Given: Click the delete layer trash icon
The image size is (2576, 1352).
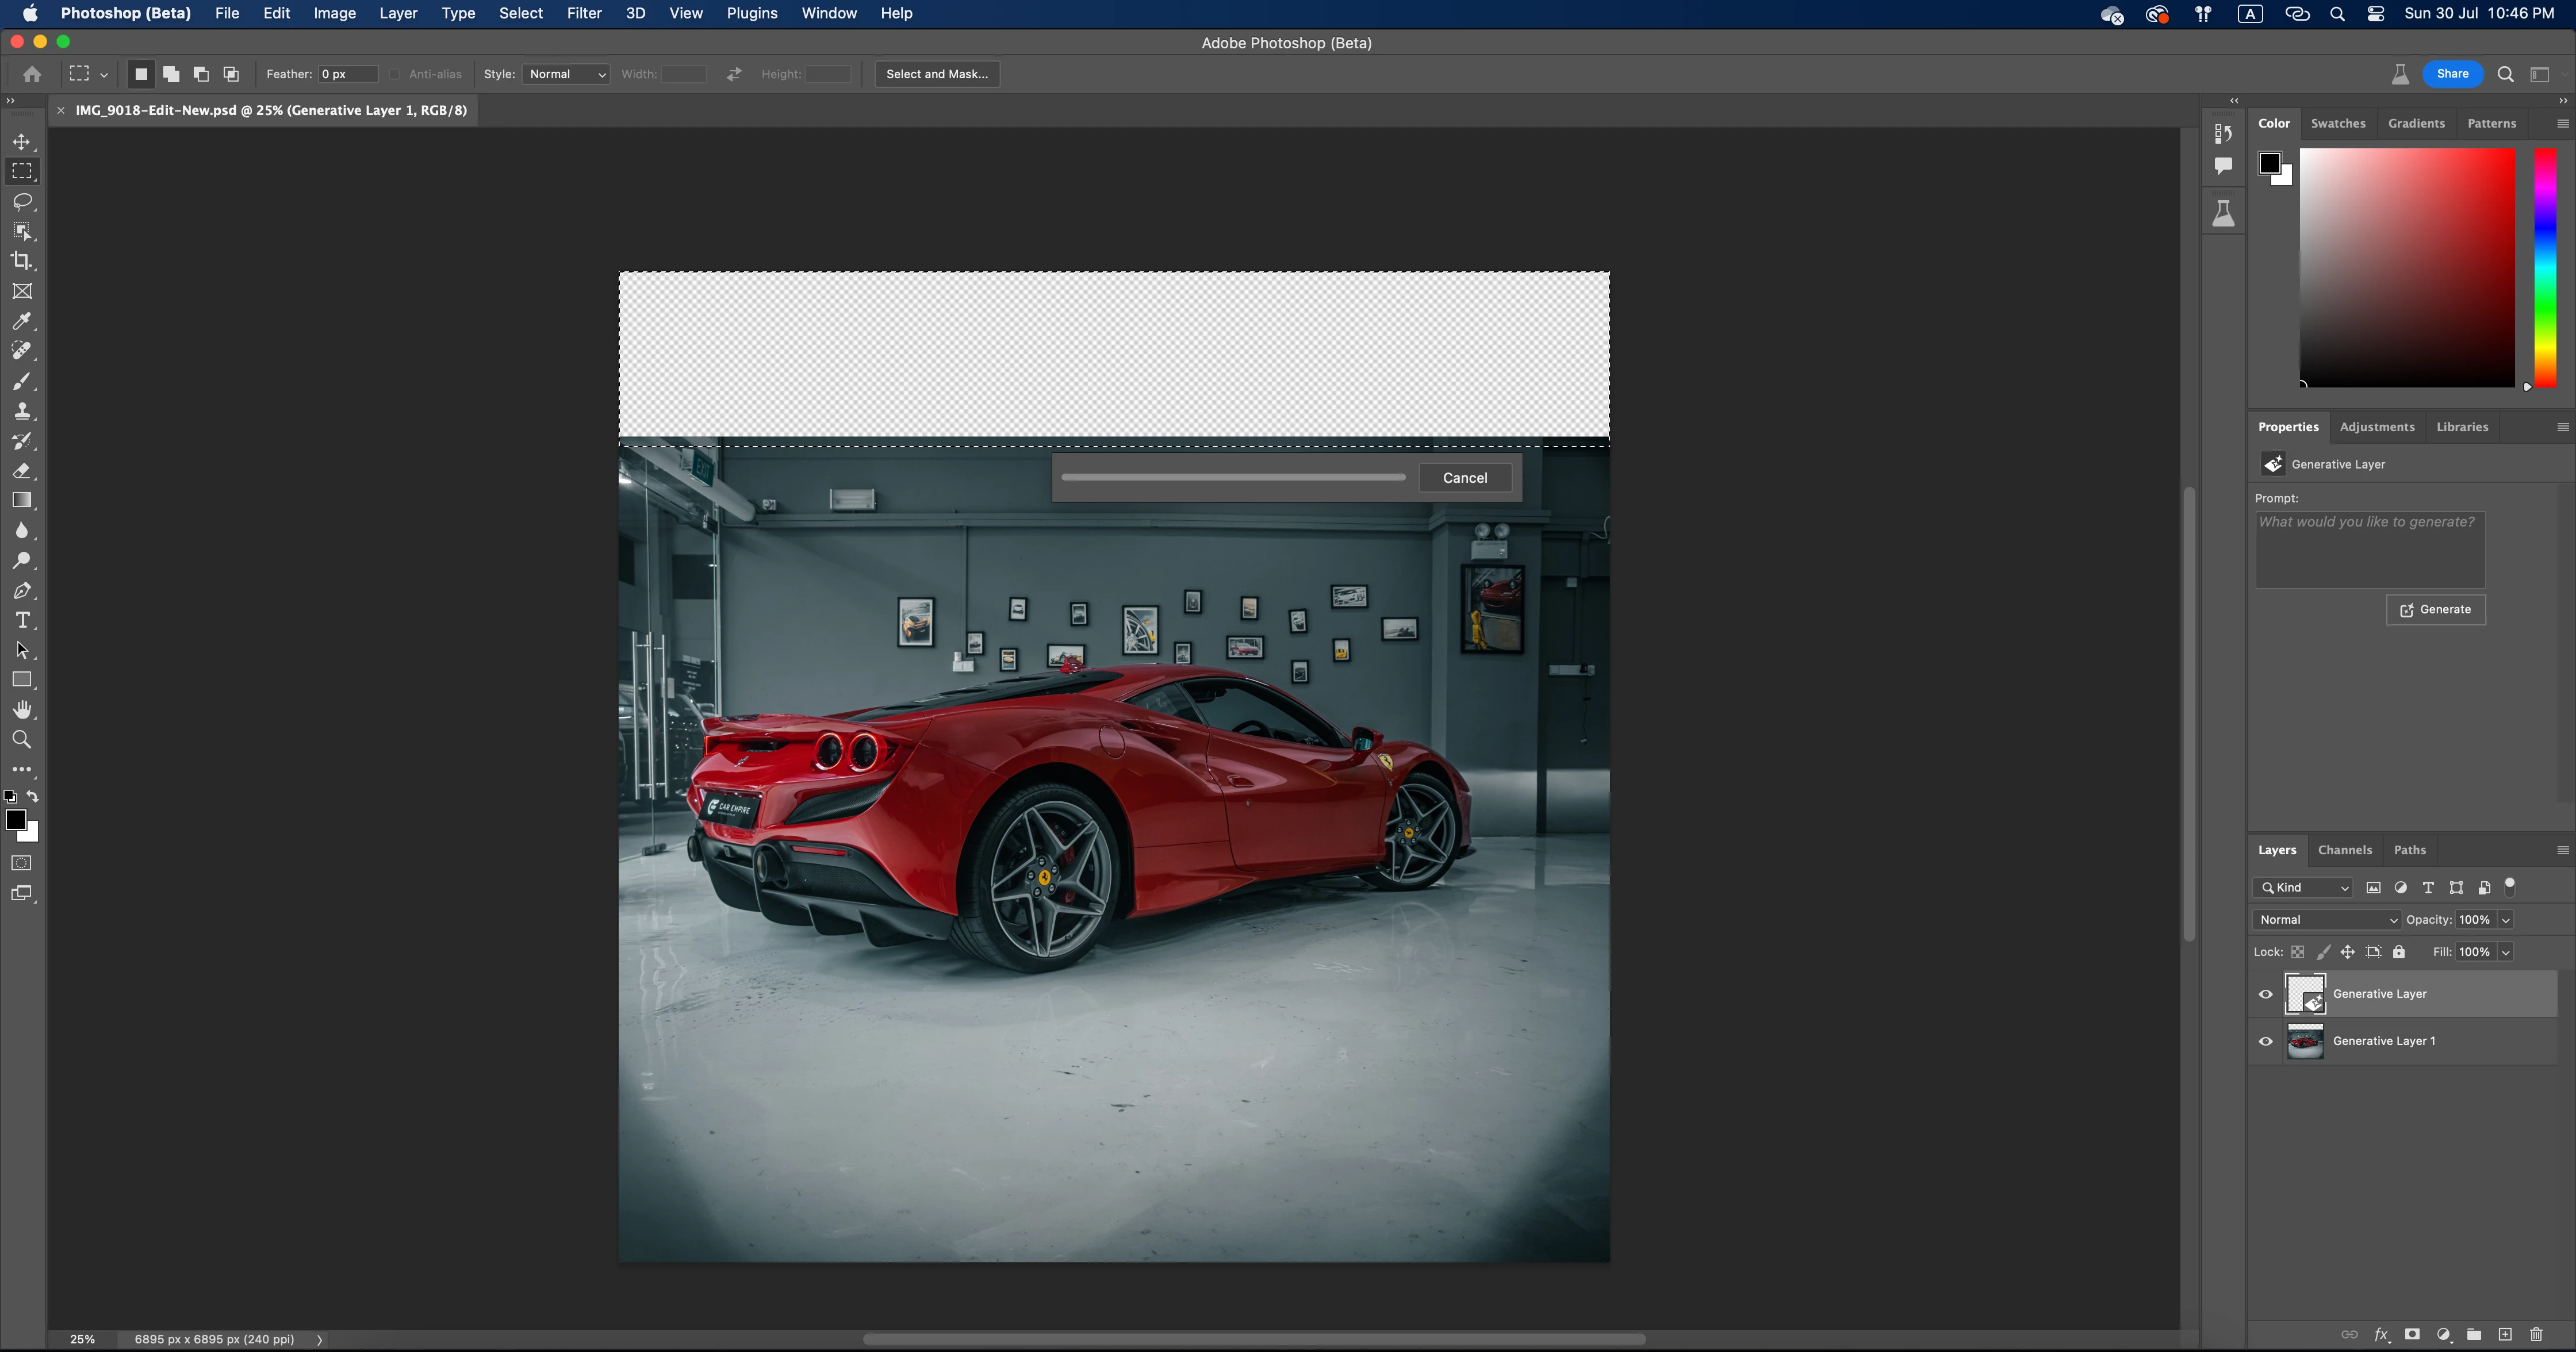Looking at the screenshot, I should [2536, 1334].
